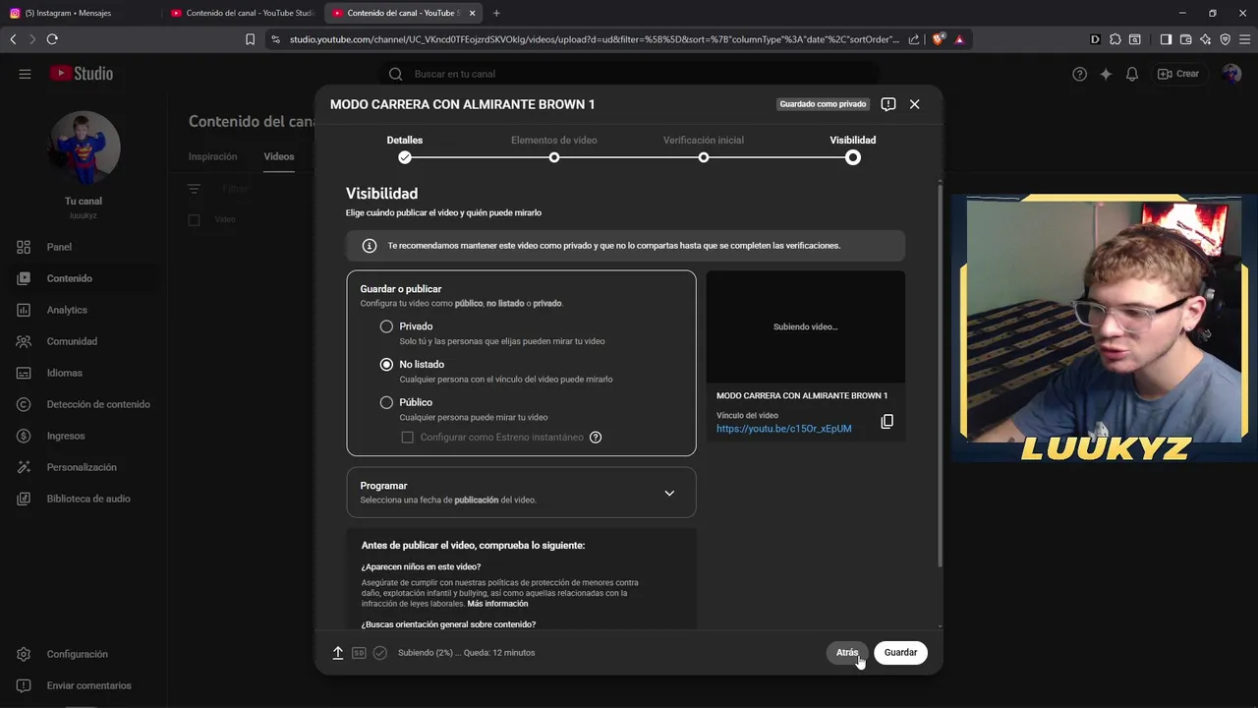Image resolution: width=1258 pixels, height=708 pixels.
Task: Open the account avatar menu
Action: 1231,74
